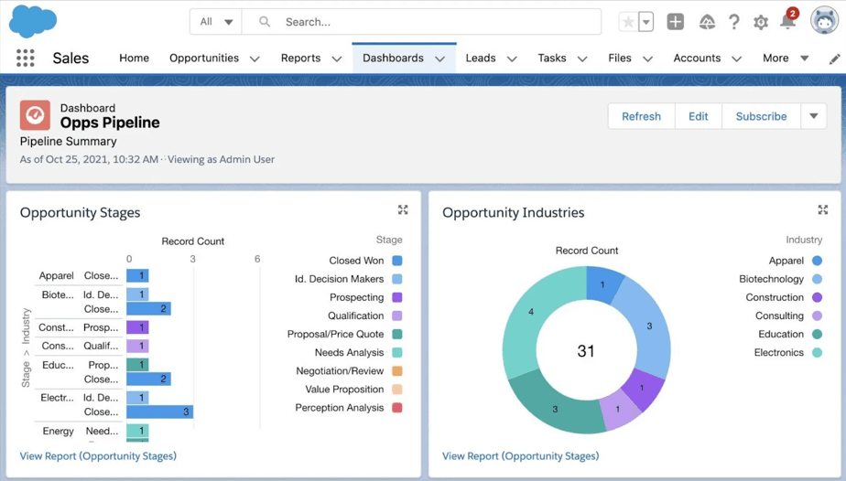Expand the Leads tab chevron menu
Image resolution: width=846 pixels, height=481 pixels.
512,59
